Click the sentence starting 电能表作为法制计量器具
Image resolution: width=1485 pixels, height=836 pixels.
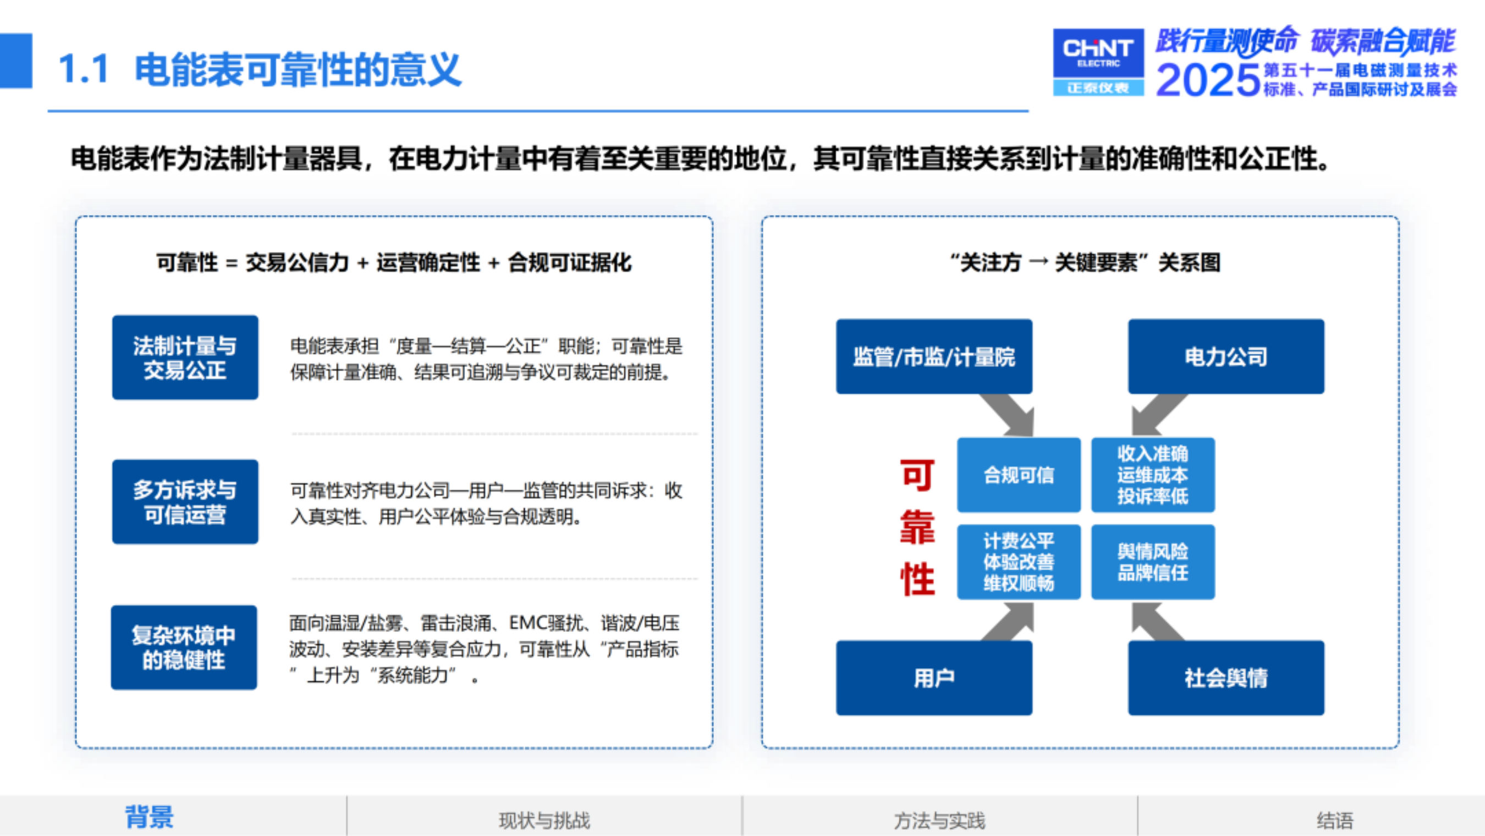[x=700, y=158]
